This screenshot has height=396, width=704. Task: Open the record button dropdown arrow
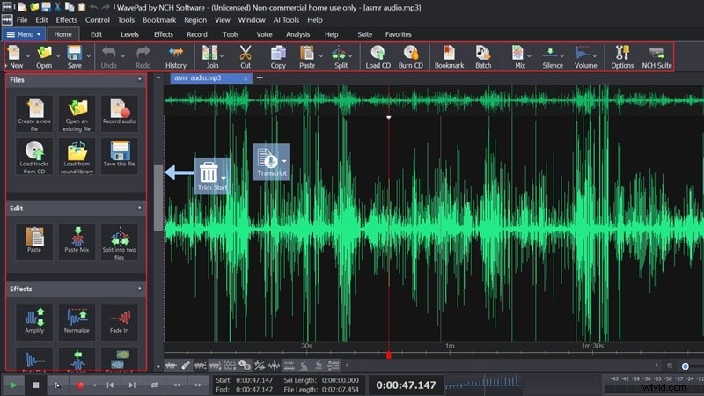94,385
